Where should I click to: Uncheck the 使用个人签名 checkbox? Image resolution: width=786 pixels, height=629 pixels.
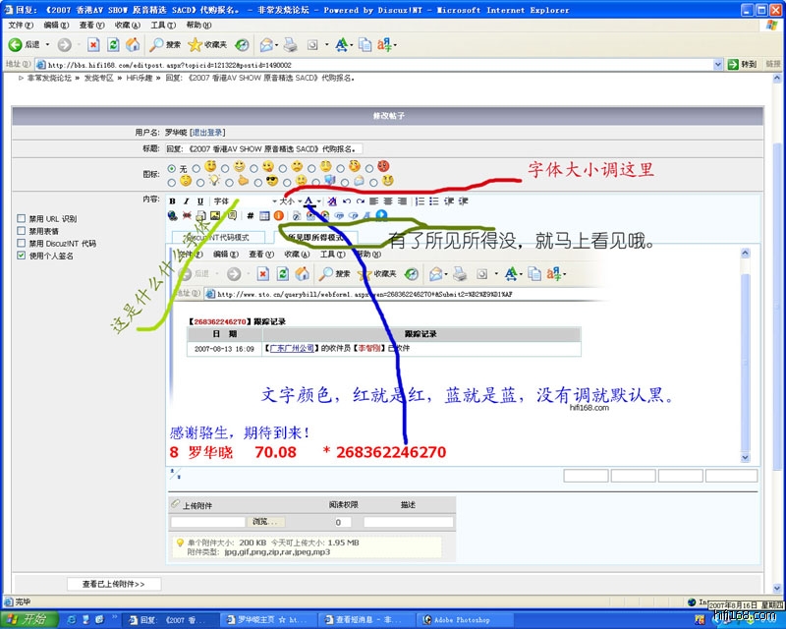(22, 255)
